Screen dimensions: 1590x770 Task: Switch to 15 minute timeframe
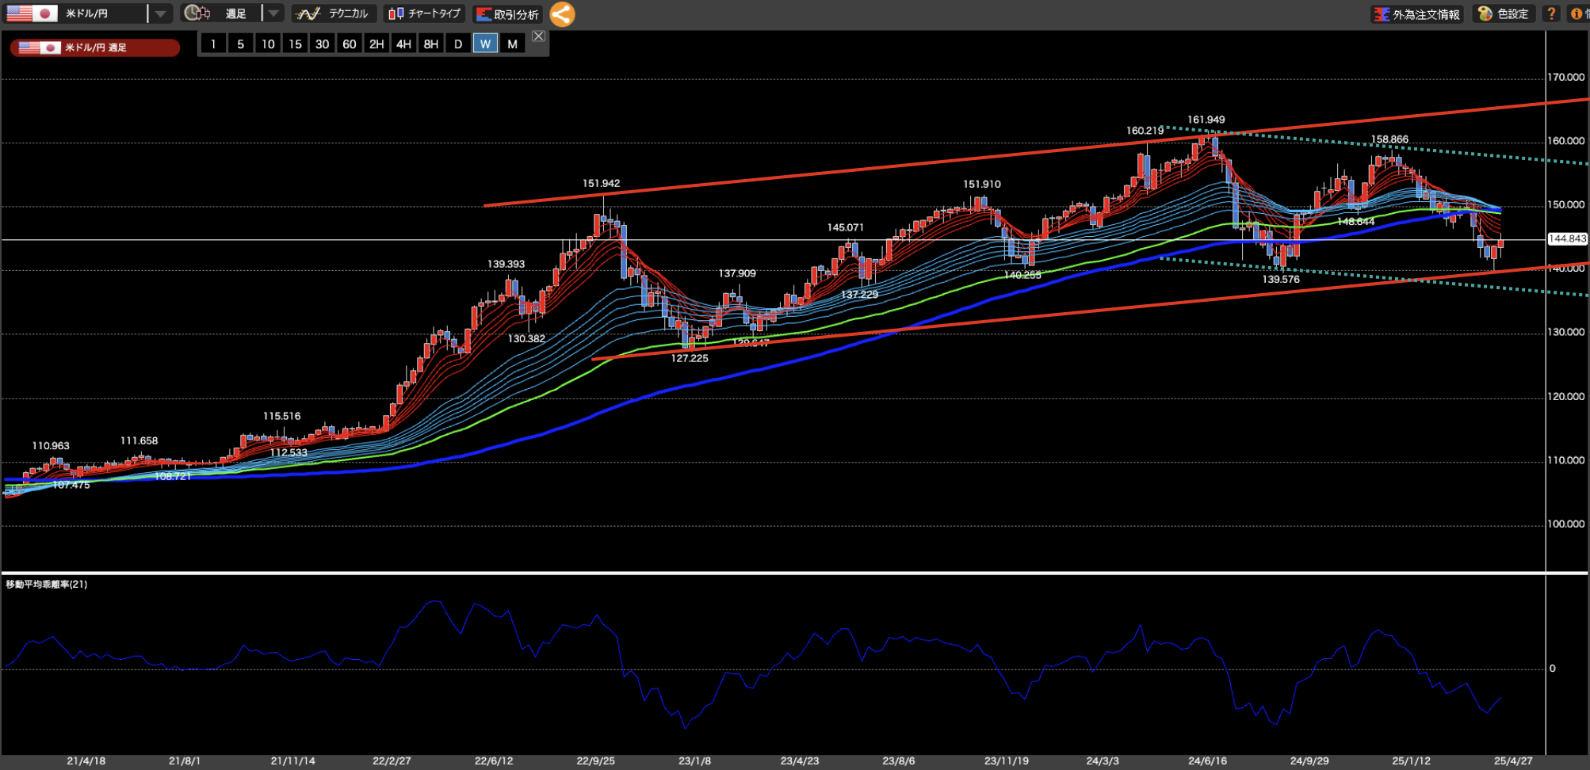click(295, 44)
